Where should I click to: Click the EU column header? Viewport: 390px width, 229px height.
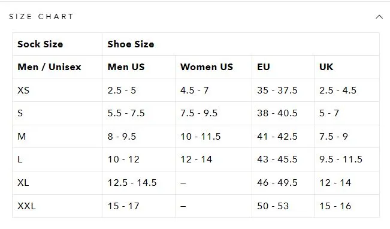coord(283,67)
